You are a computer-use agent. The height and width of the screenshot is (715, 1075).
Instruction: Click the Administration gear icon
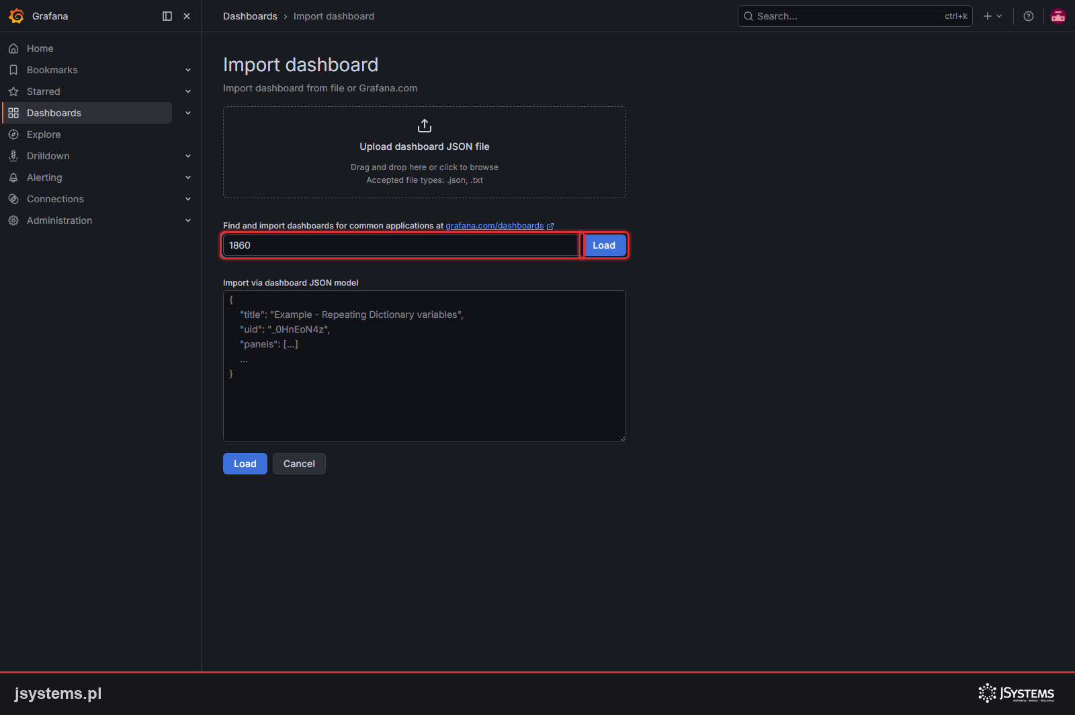[x=13, y=220]
